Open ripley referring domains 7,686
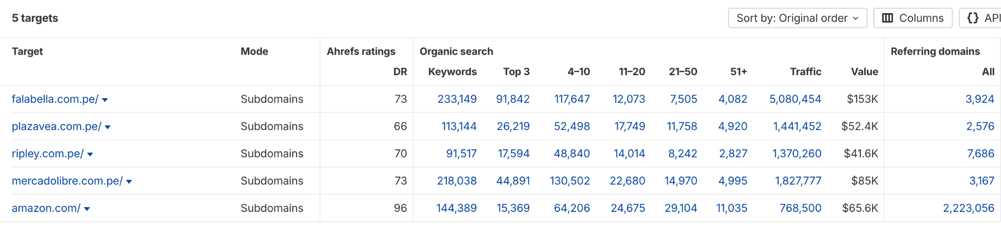The height and width of the screenshot is (229, 1001). [980, 154]
